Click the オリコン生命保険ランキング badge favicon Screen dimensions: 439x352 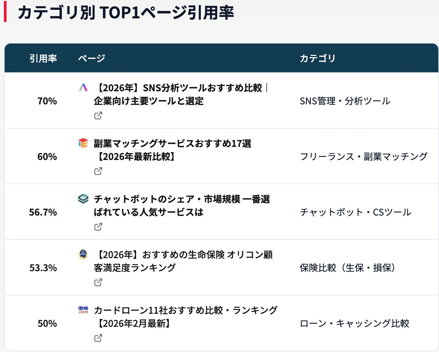83,255
